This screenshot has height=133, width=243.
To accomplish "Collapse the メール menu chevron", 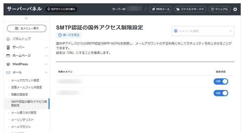I will pyautogui.click(x=46, y=72).
